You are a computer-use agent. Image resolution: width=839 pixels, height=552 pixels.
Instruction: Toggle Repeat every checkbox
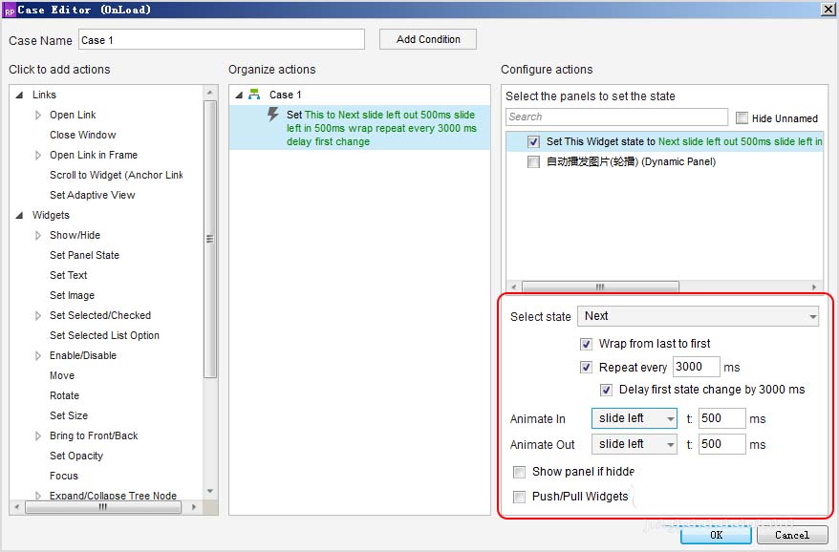(586, 367)
